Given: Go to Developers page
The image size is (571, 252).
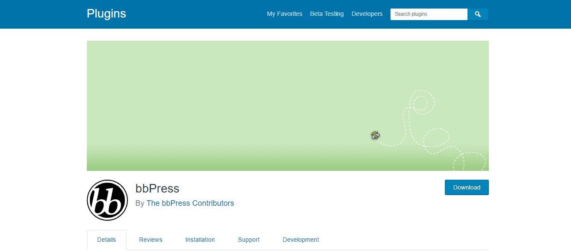Looking at the screenshot, I should pyautogui.click(x=367, y=14).
